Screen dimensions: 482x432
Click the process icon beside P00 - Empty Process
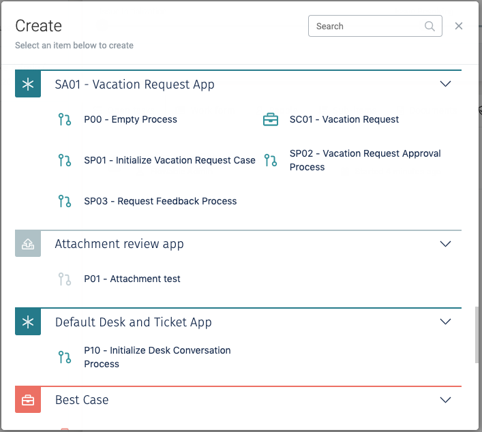[65, 120]
